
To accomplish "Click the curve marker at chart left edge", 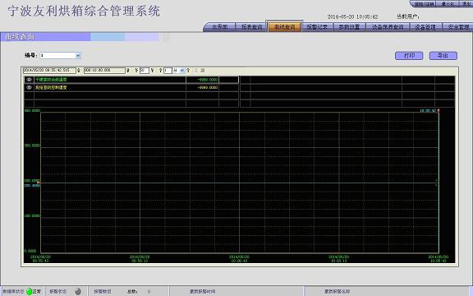I will tap(39, 183).
